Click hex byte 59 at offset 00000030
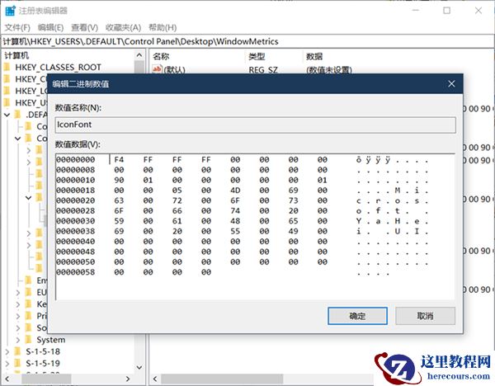 point(119,221)
